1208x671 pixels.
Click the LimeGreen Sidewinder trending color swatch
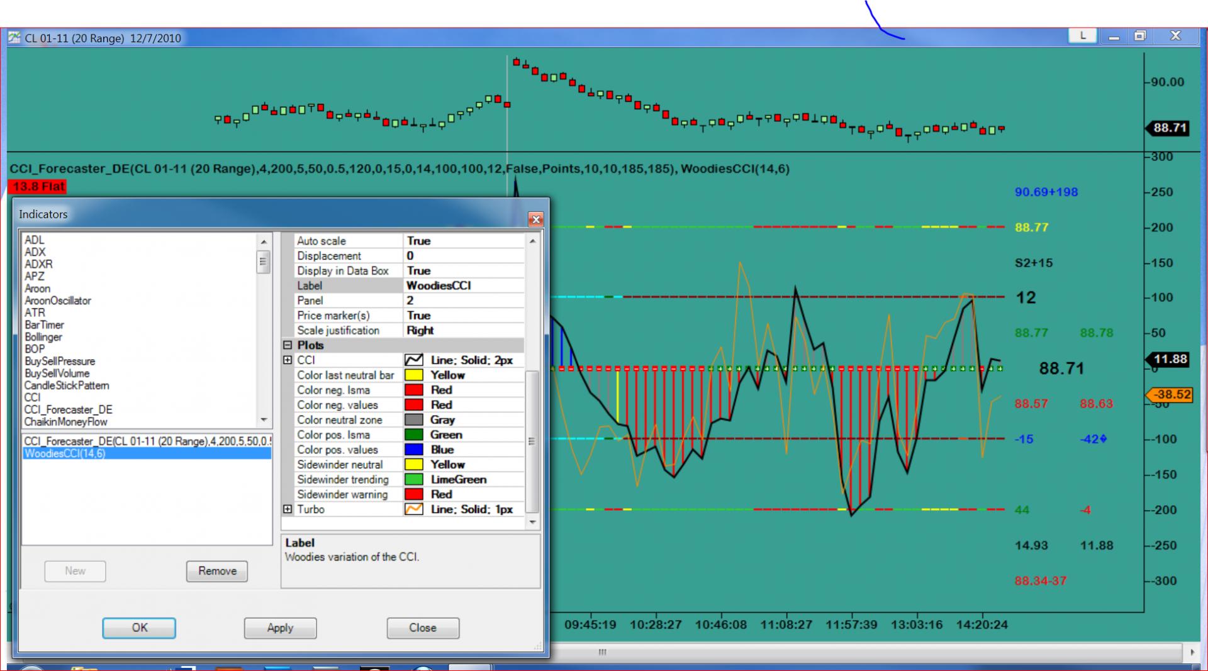coord(413,480)
